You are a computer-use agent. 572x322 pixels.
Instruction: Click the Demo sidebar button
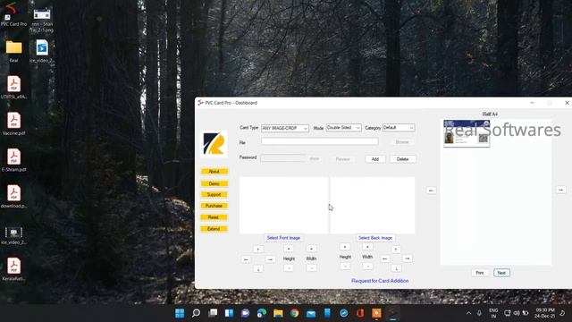[214, 184]
